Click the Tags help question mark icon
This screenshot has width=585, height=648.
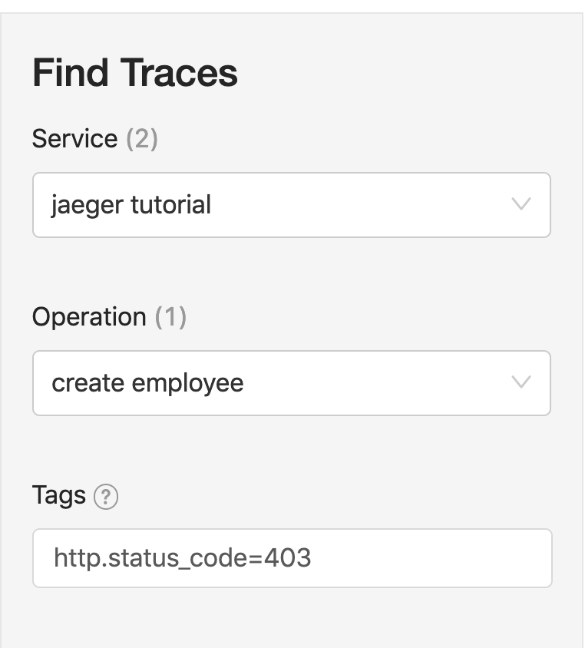(x=106, y=498)
